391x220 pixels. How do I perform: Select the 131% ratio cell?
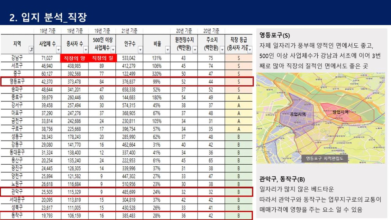(x=157, y=58)
